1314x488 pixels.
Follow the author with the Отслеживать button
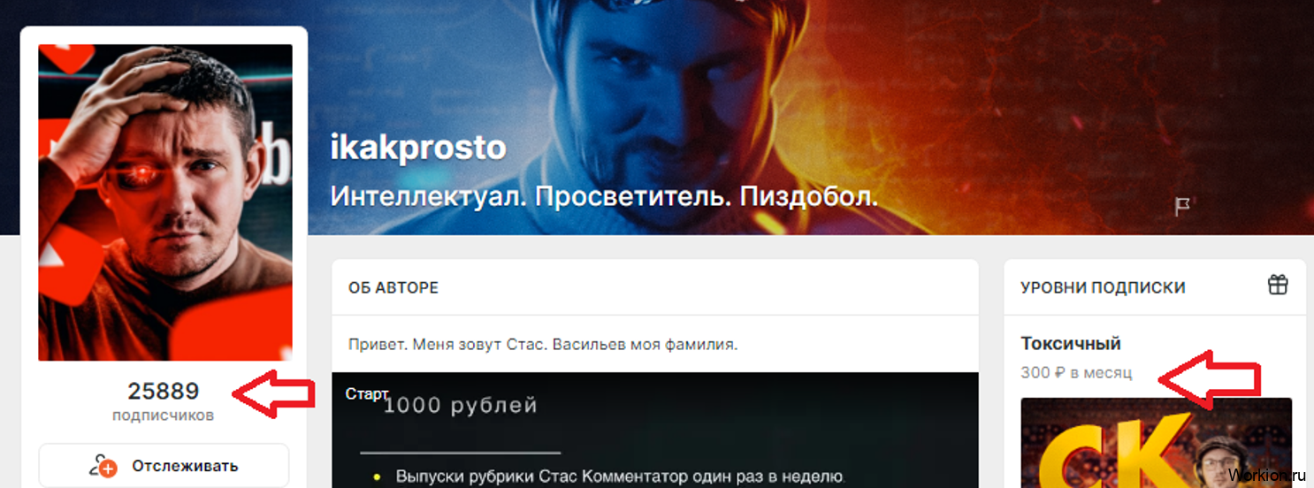point(164,465)
